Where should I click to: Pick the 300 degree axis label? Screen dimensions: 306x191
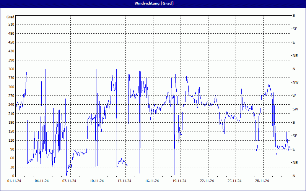click(11, 87)
